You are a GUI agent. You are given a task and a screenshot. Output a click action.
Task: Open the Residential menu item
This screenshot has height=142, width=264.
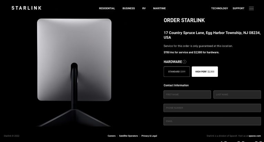pos(107,8)
